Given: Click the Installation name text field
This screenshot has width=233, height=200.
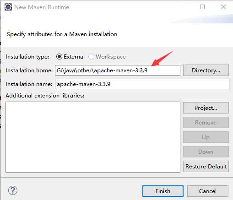Looking at the screenshot, I should click(142, 84).
